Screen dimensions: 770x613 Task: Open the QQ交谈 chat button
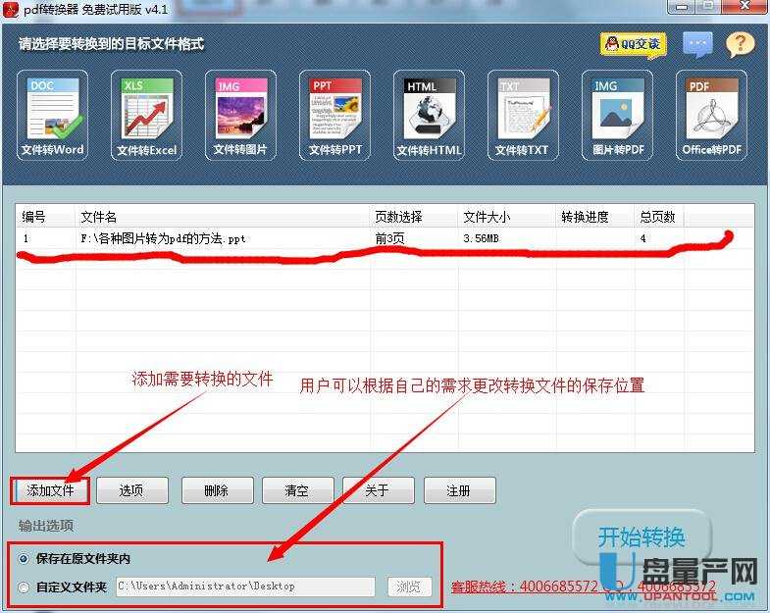634,44
